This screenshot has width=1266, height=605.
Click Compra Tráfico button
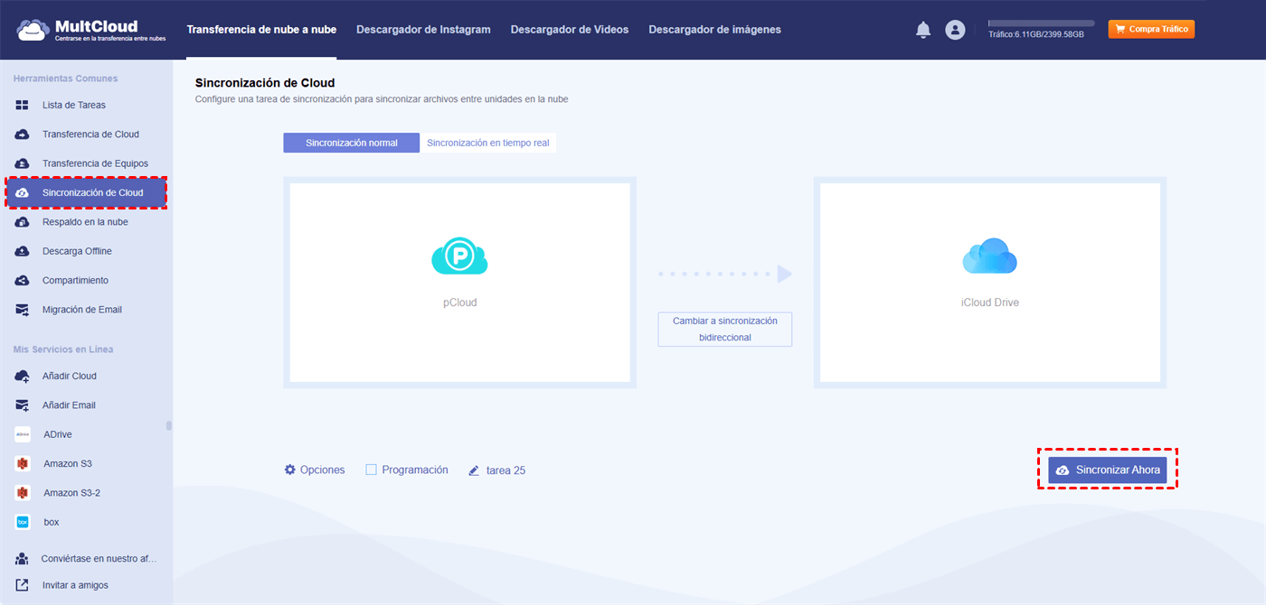(1151, 29)
